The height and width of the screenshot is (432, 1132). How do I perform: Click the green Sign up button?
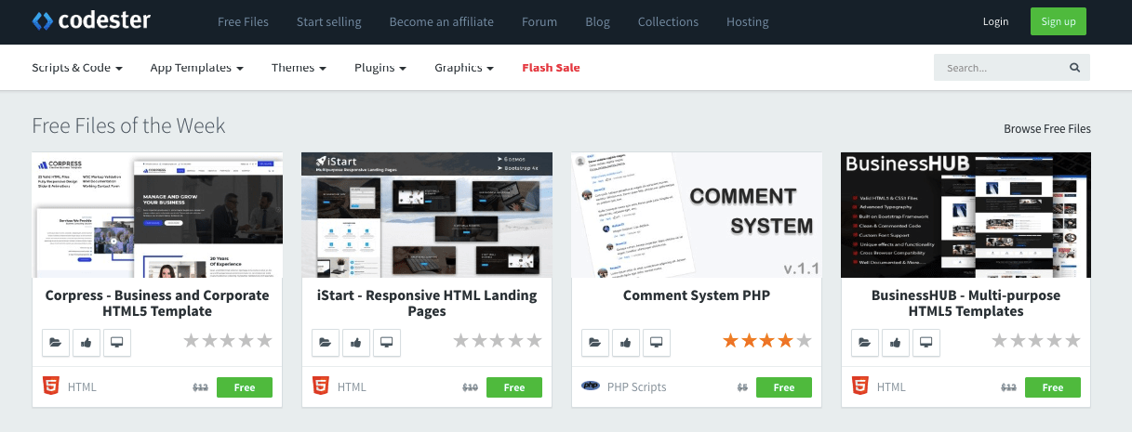[x=1059, y=21]
